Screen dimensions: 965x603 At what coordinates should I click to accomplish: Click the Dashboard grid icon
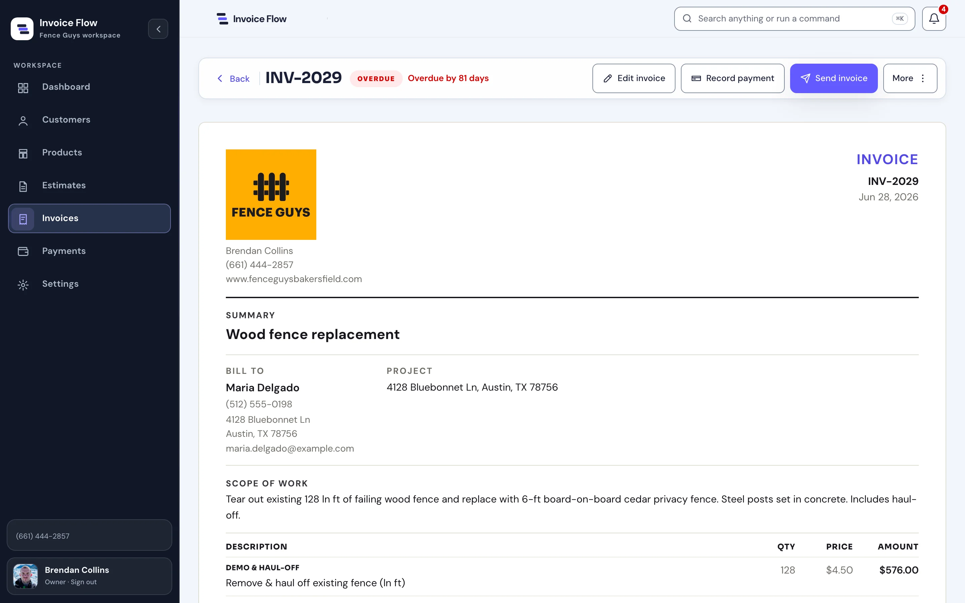[x=23, y=88]
